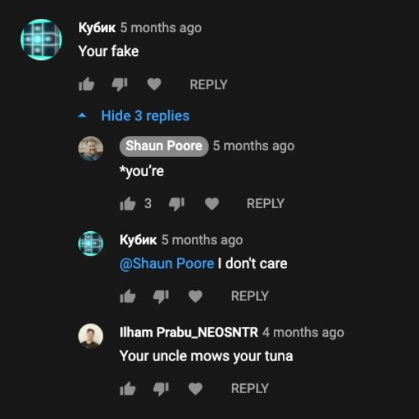Image resolution: width=419 pixels, height=419 pixels.
Task: Dislike "Your uncle mows your tuna" reply
Action: (161, 389)
